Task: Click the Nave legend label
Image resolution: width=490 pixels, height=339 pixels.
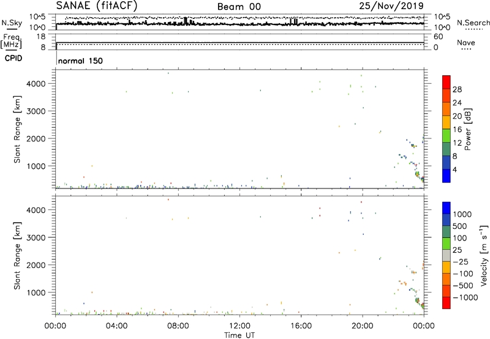Action: (466, 42)
